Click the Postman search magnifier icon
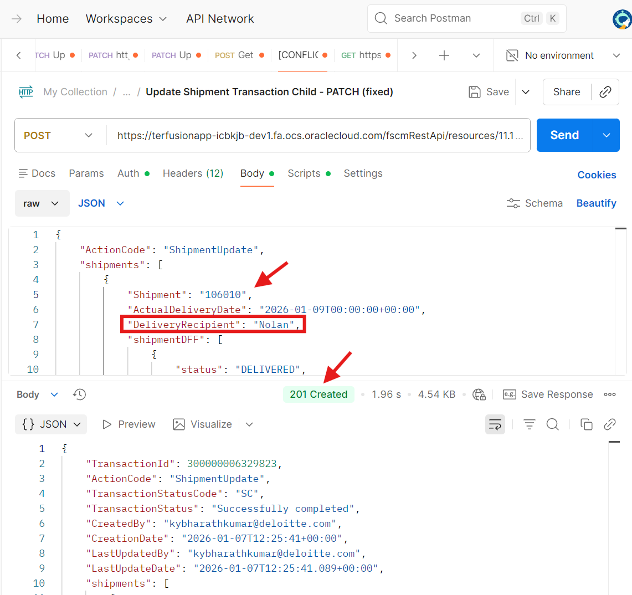Viewport: 632px width, 595px height. click(x=381, y=18)
